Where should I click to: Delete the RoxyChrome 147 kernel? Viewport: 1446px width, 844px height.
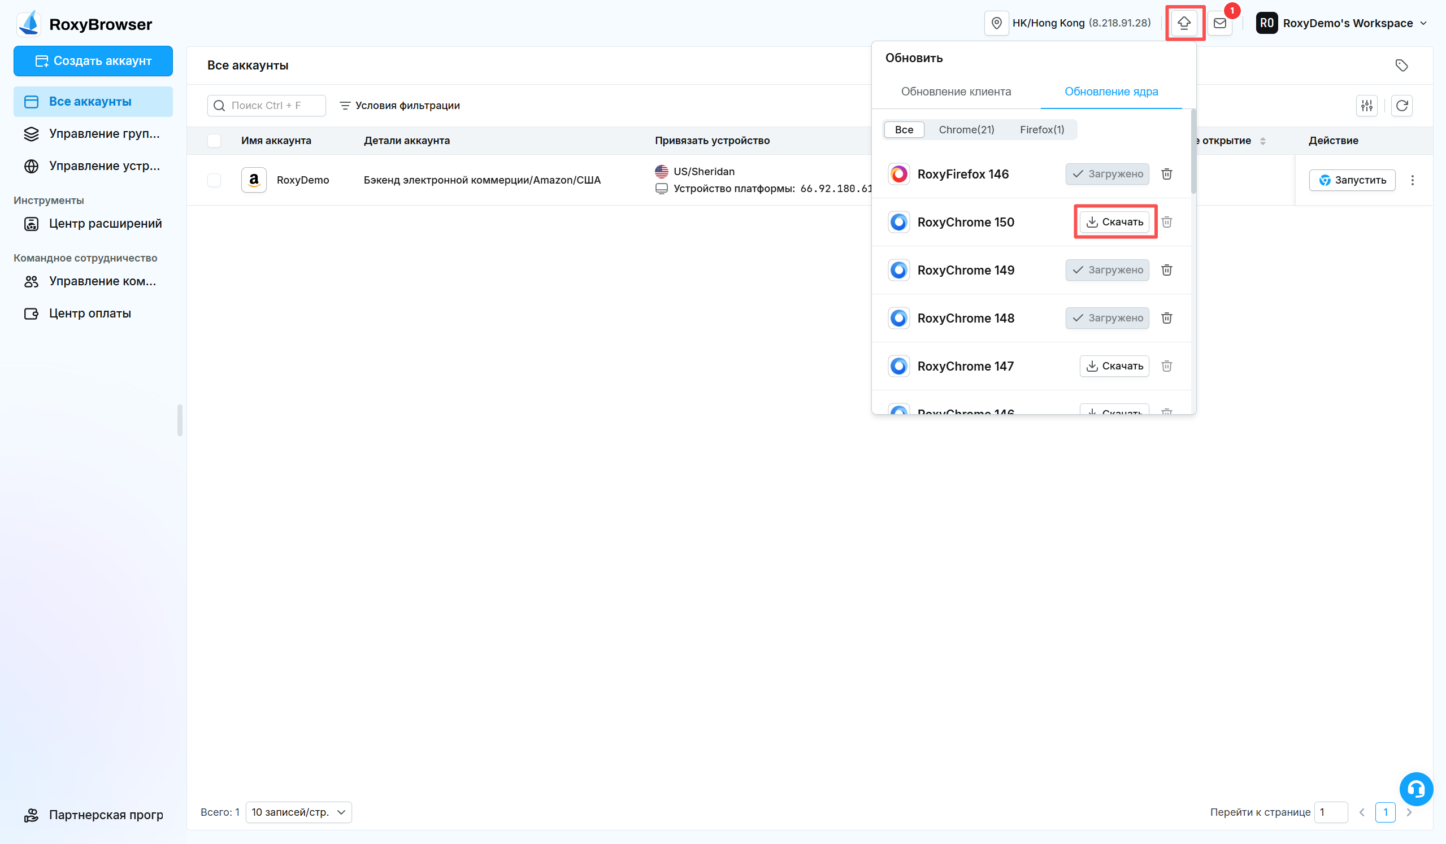click(x=1166, y=366)
